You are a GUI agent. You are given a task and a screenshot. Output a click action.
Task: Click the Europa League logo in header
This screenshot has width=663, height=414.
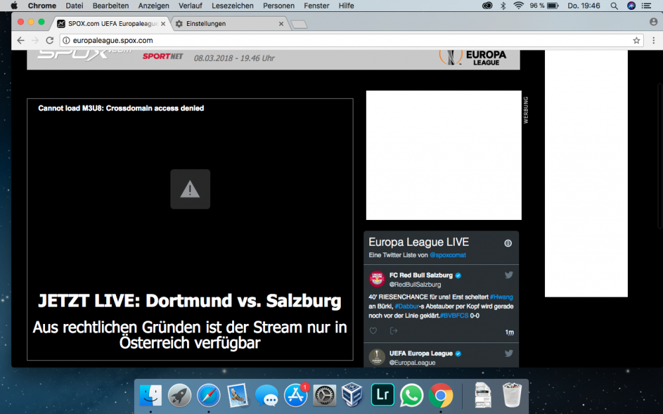tap(473, 58)
